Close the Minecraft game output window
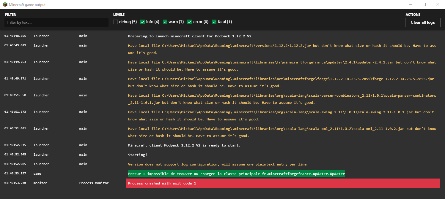Viewport: 445px width, 199px height. coord(438,5)
